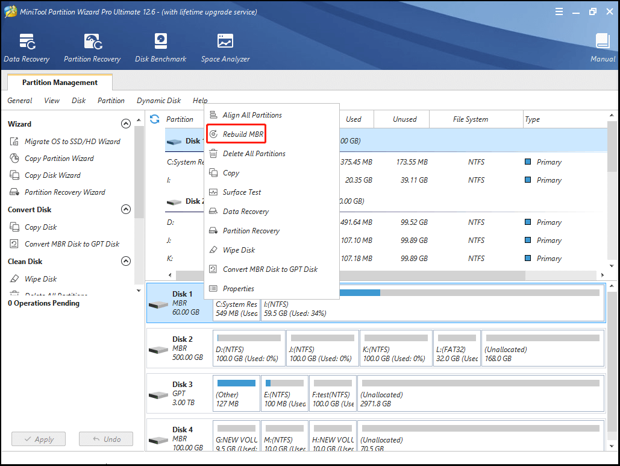This screenshot has height=466, width=620.
Task: Select the K: partition row in the list
Action: pyautogui.click(x=386, y=258)
